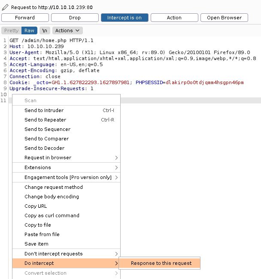Viewport: 261px width, 279px height.
Task: Select the Raw view tab
Action: [x=29, y=30]
